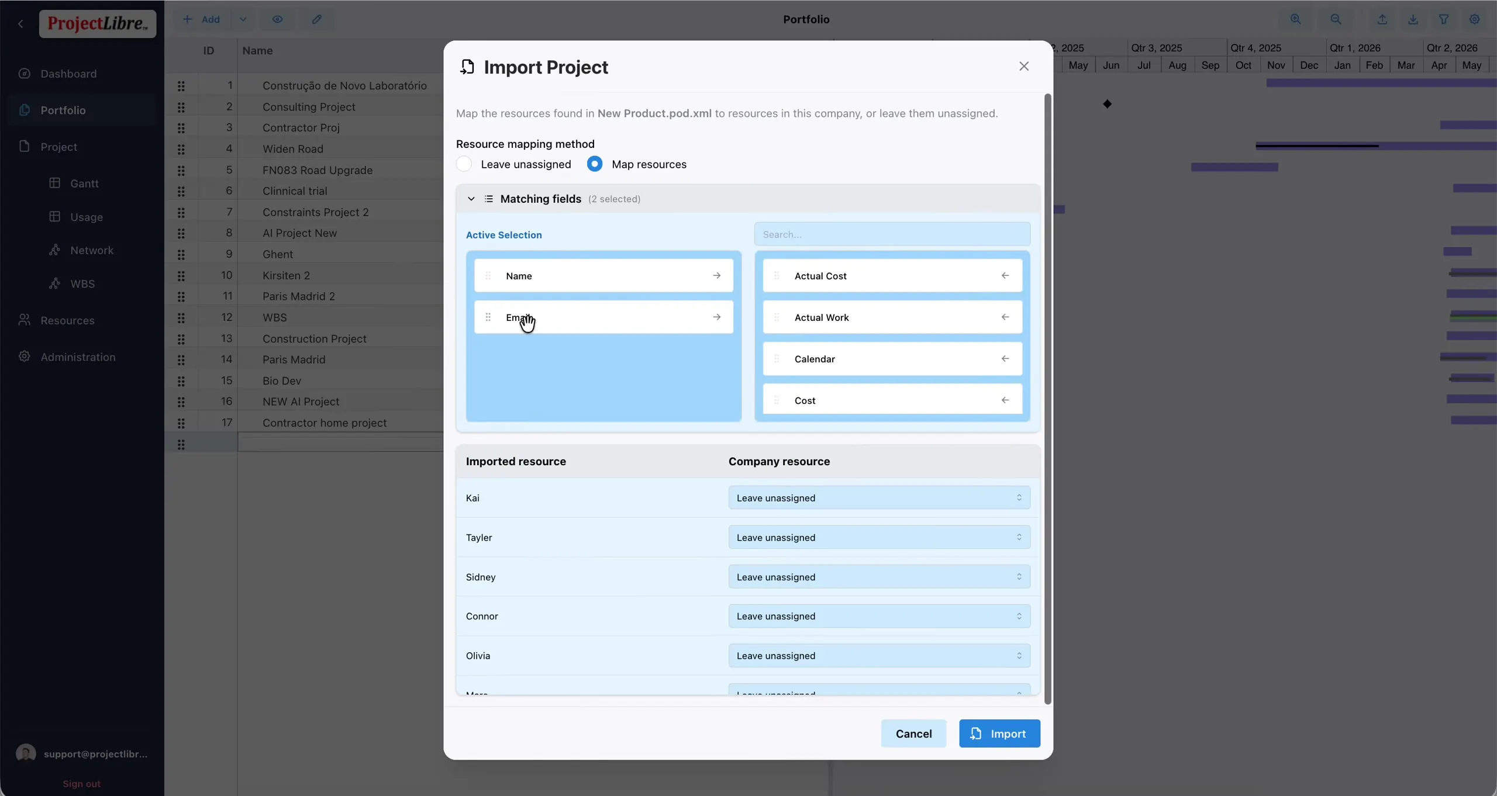The image size is (1497, 796).
Task: Open company resource dropdown for Kai
Action: (879, 498)
